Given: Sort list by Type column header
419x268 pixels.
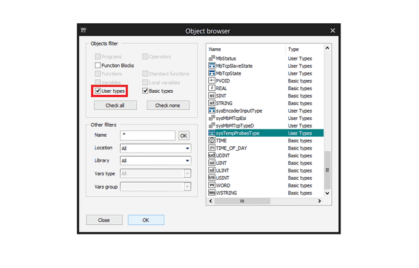Looking at the screenshot, I should click(303, 49).
